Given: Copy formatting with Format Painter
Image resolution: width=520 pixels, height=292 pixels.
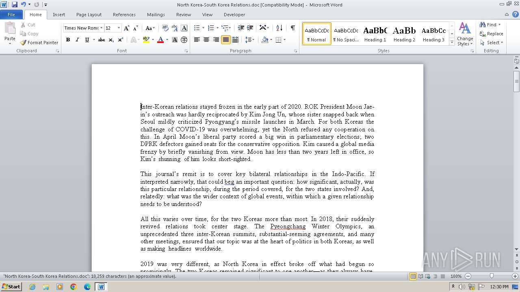Looking at the screenshot, I should point(39,43).
